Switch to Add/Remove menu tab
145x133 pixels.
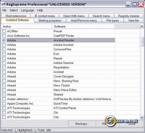click(84, 21)
